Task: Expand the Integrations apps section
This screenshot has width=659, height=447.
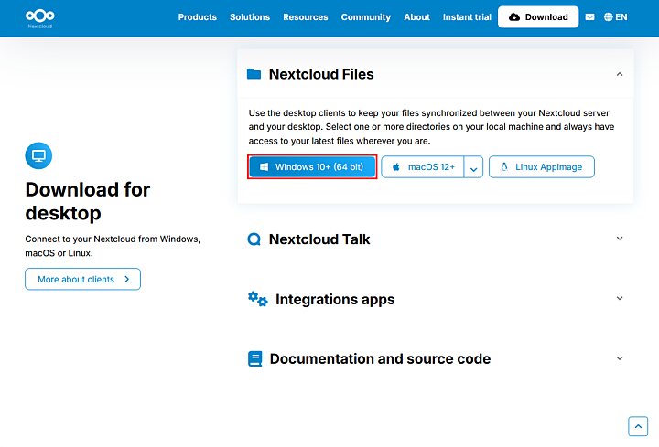Action: [620, 299]
